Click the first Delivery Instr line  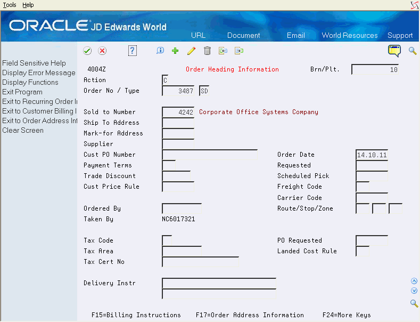coord(219,283)
